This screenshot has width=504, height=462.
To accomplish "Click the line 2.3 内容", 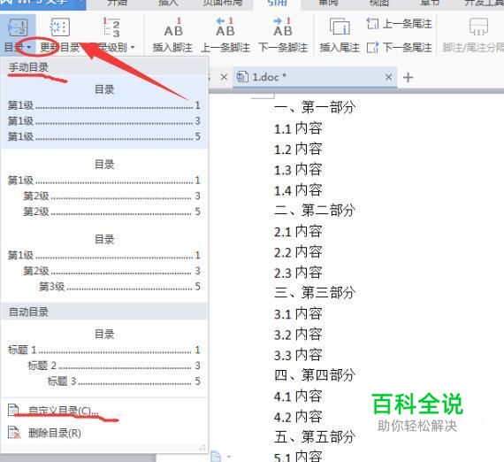I will tap(298, 273).
